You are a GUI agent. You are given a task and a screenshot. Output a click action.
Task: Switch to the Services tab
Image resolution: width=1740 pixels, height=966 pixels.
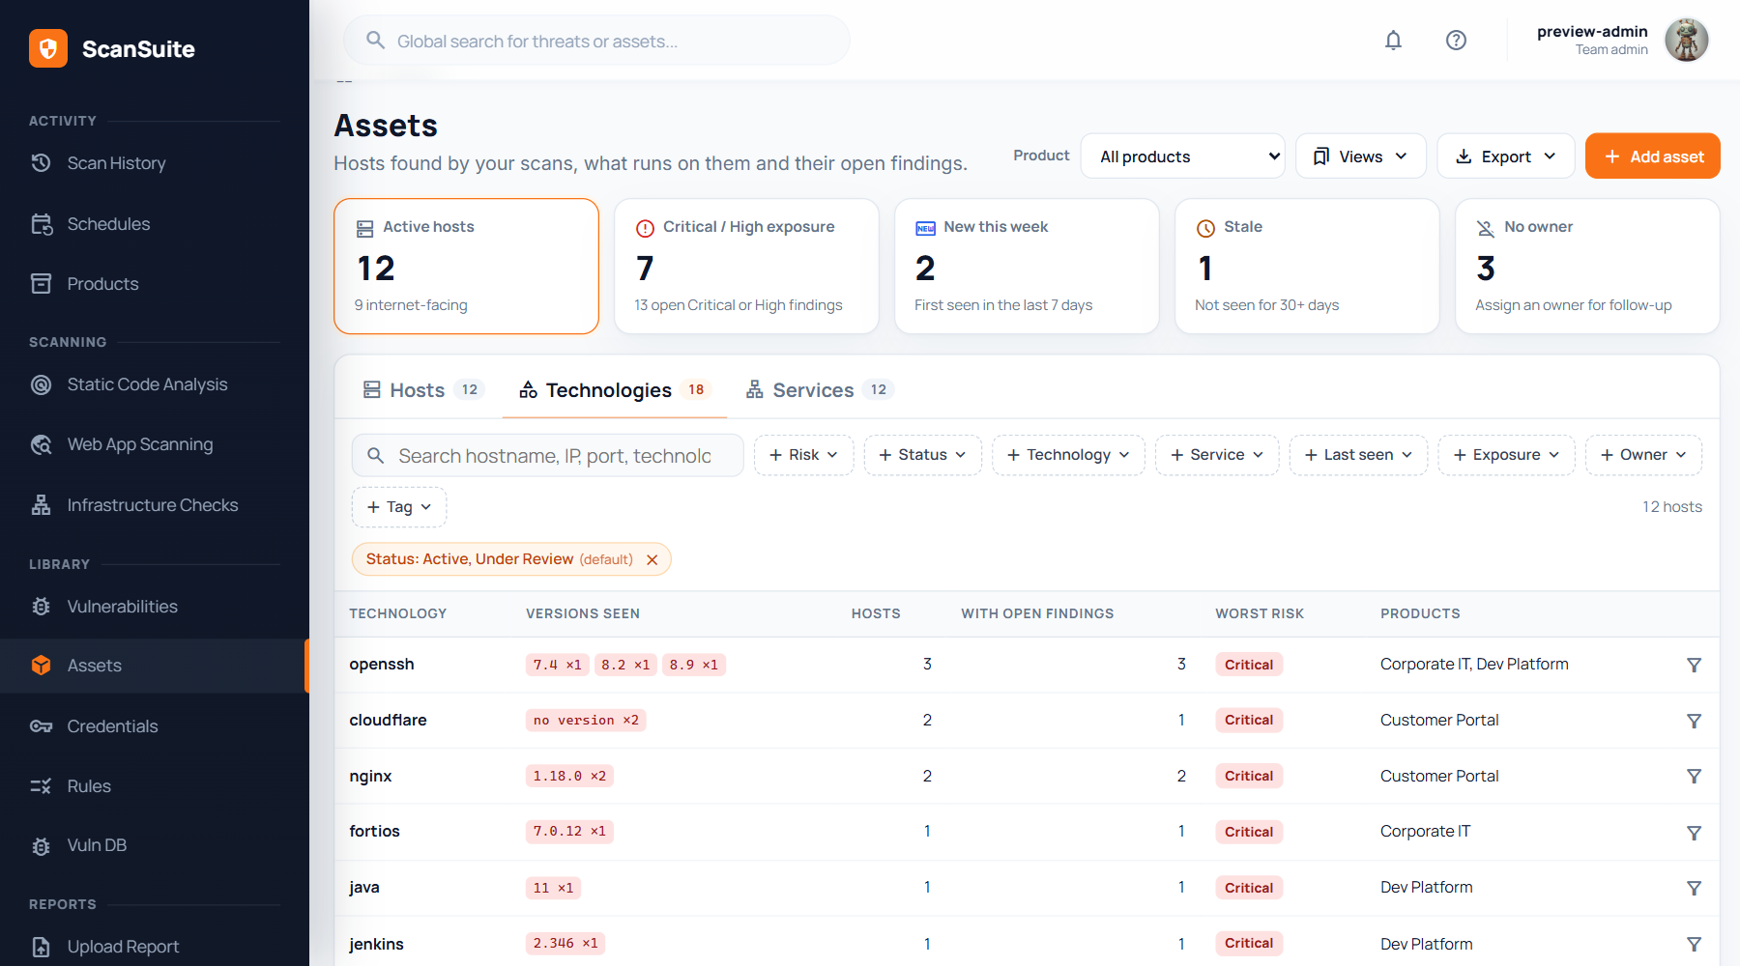click(819, 390)
